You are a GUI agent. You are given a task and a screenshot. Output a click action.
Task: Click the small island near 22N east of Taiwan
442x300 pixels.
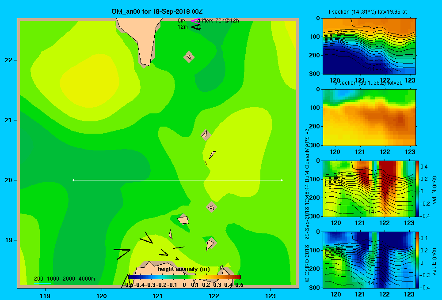point(189,56)
